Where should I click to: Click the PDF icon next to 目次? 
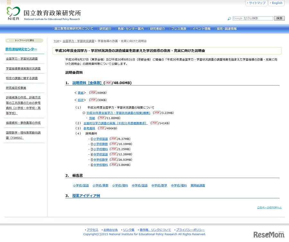point(93,100)
